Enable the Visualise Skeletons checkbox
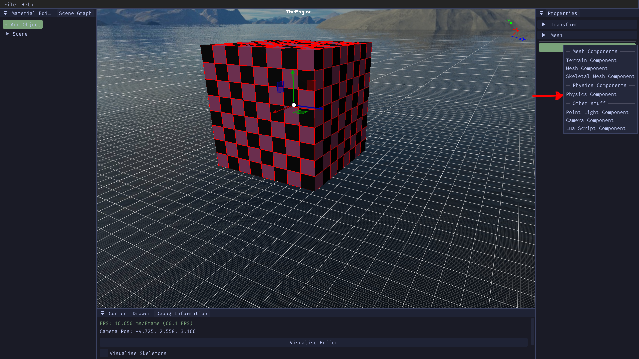639x359 pixels. click(104, 353)
